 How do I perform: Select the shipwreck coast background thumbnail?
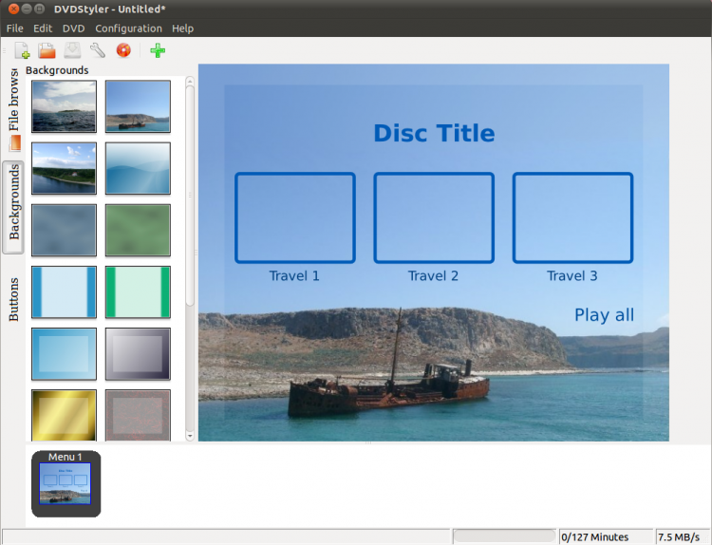(138, 106)
